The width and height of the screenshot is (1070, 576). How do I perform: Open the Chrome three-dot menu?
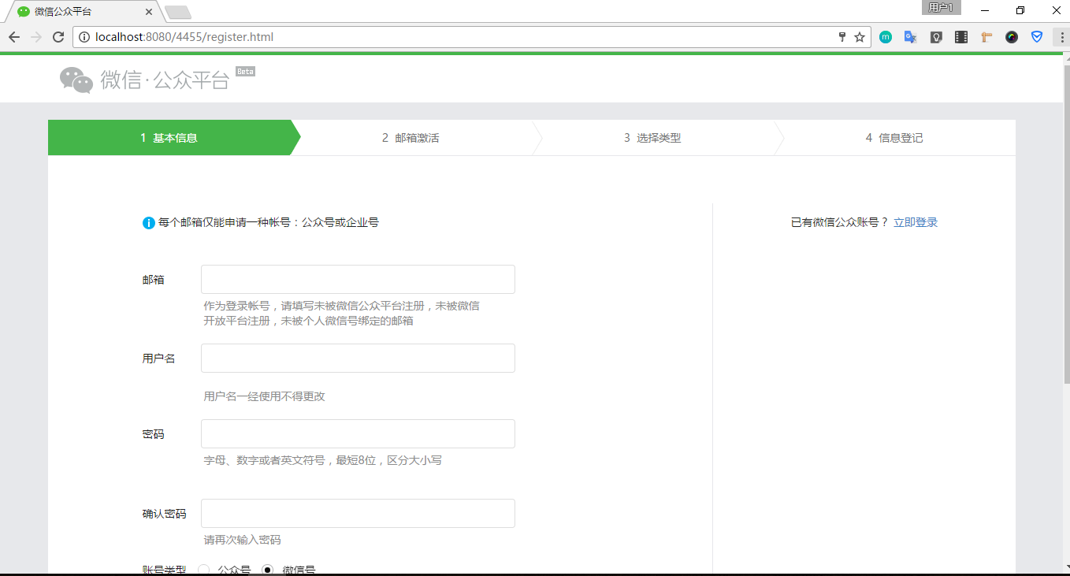coord(1061,37)
